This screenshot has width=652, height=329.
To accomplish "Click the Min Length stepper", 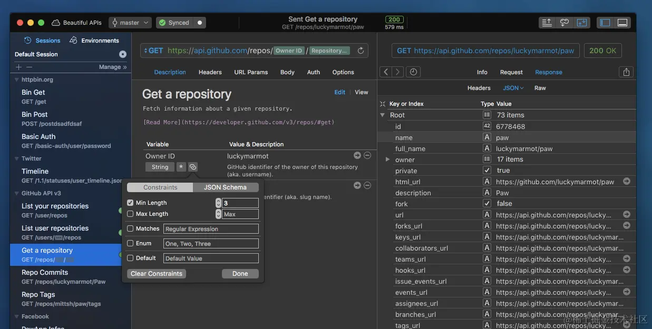I will 218,203.
